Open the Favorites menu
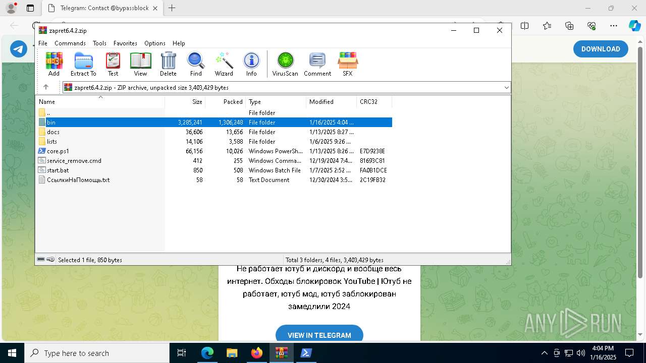646x363 pixels. (125, 43)
